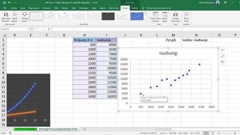Click the Tell me what you want search box
240x135 pixels.
pyautogui.click(x=158, y=8)
